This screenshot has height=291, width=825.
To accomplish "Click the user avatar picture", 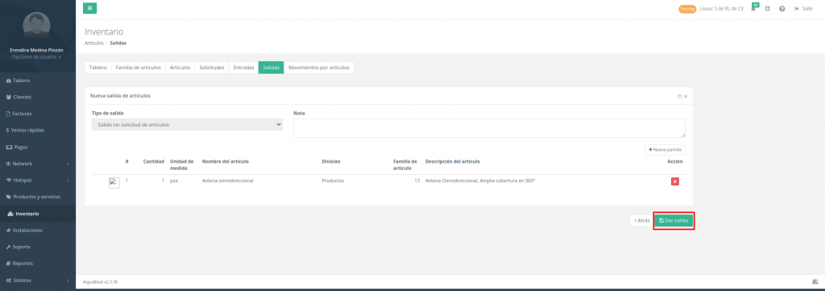I will click(x=37, y=25).
